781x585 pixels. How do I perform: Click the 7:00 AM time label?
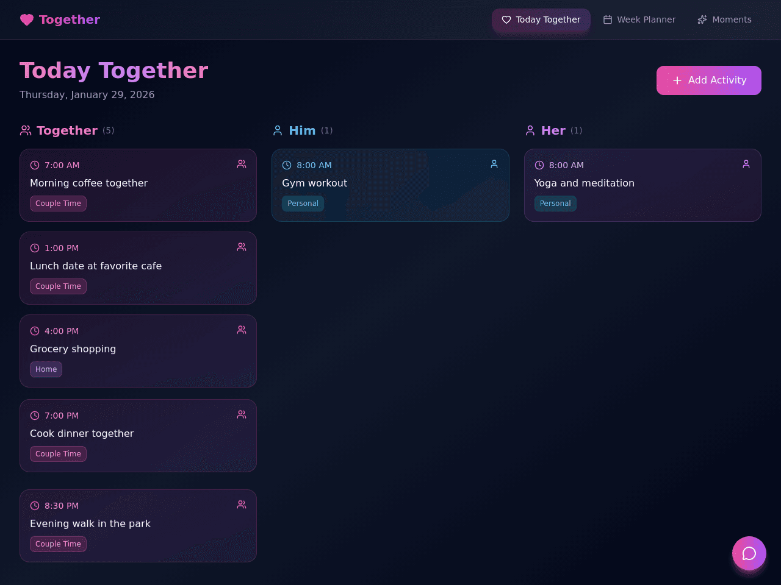(62, 165)
